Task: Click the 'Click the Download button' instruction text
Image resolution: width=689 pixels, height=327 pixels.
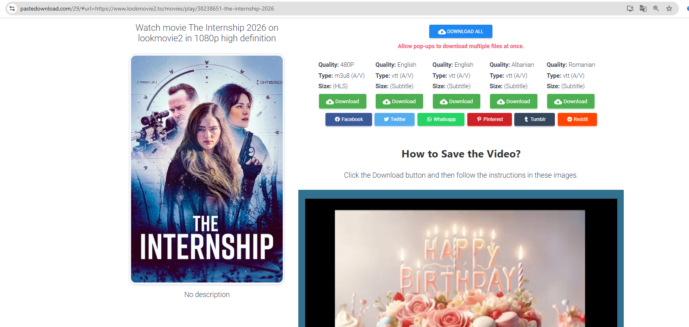Action: point(461,175)
